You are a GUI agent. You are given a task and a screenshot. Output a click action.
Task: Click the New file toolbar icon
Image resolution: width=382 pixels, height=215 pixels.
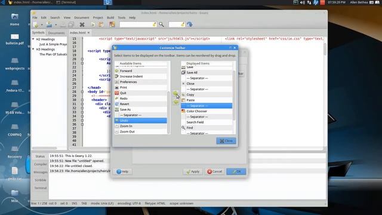point(36,24)
